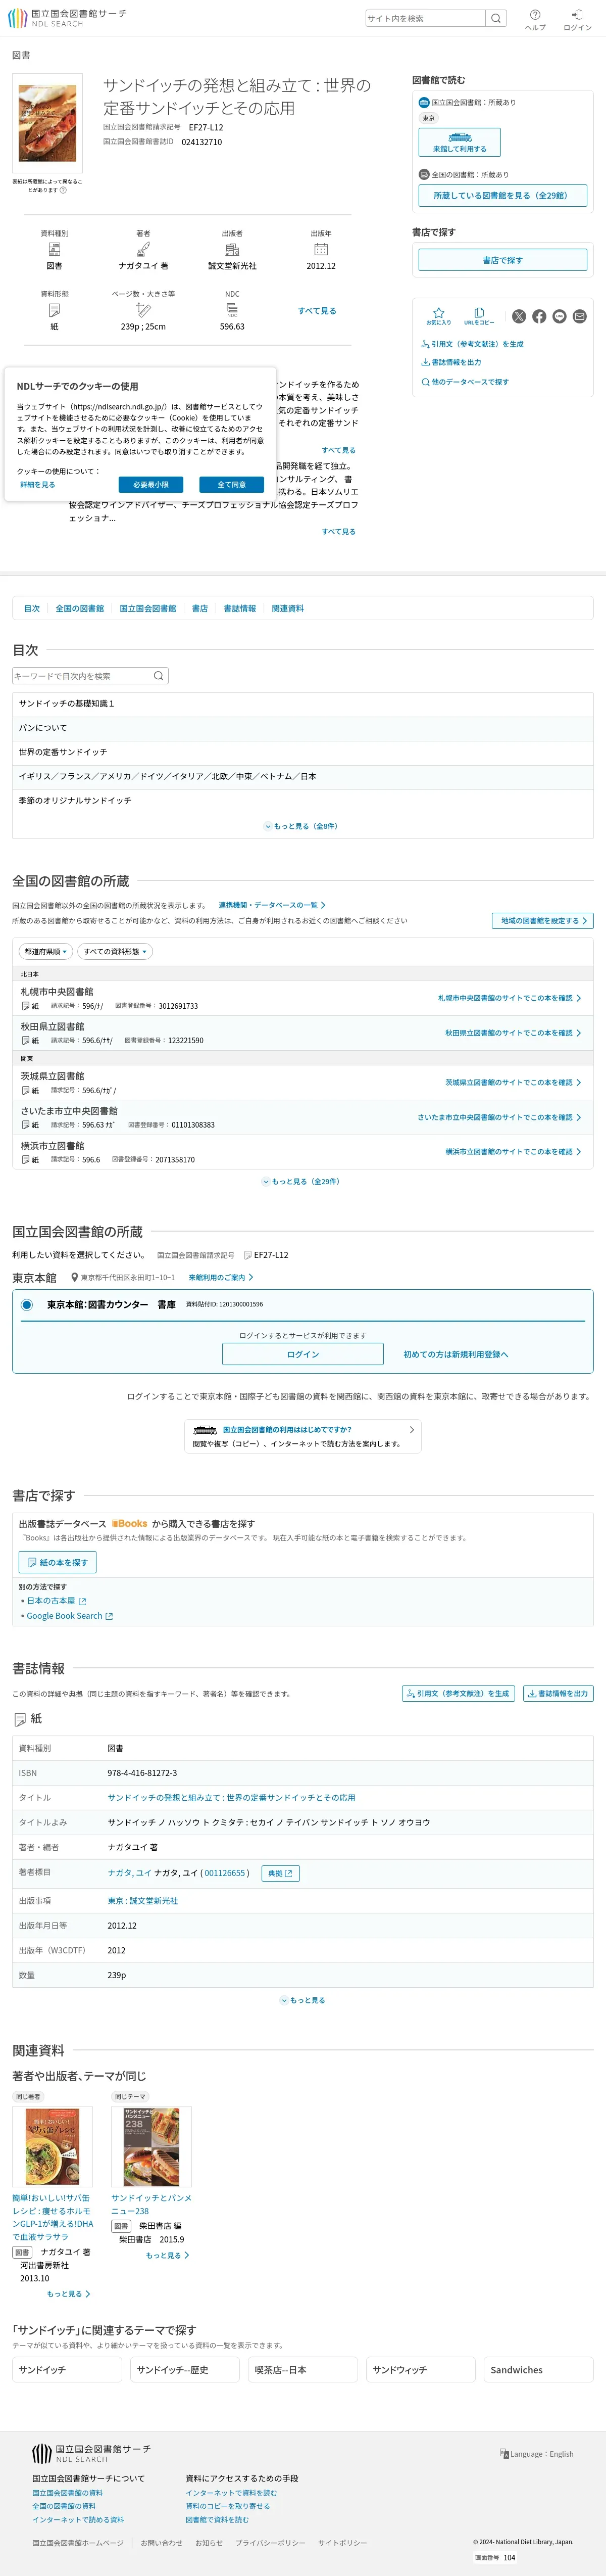Image resolution: width=606 pixels, height=2576 pixels.
Task: Click map pin icon next to 東京本館
Action: [x=75, y=1277]
